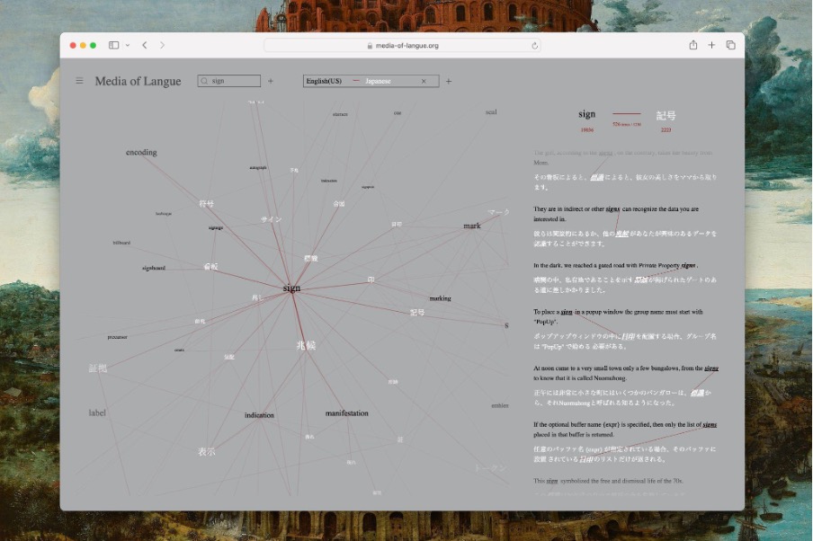Show the Safari tab overview

coord(730,45)
